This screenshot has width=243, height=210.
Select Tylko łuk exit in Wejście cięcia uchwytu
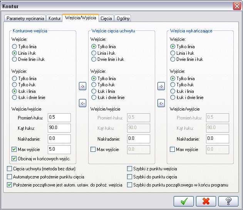tap(103, 85)
